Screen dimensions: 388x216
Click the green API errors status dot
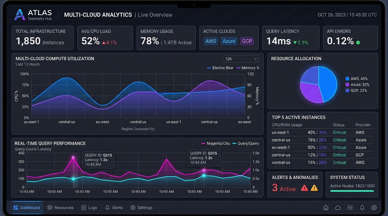coord(358,42)
